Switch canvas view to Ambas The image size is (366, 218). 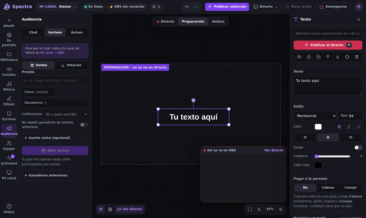point(218,22)
